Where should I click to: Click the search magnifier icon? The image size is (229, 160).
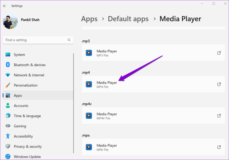[69, 40]
